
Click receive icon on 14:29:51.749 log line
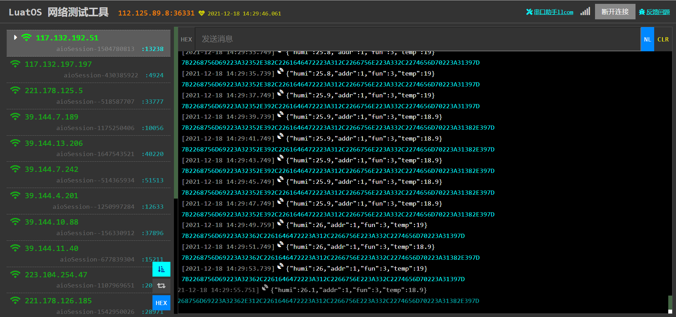point(280,245)
